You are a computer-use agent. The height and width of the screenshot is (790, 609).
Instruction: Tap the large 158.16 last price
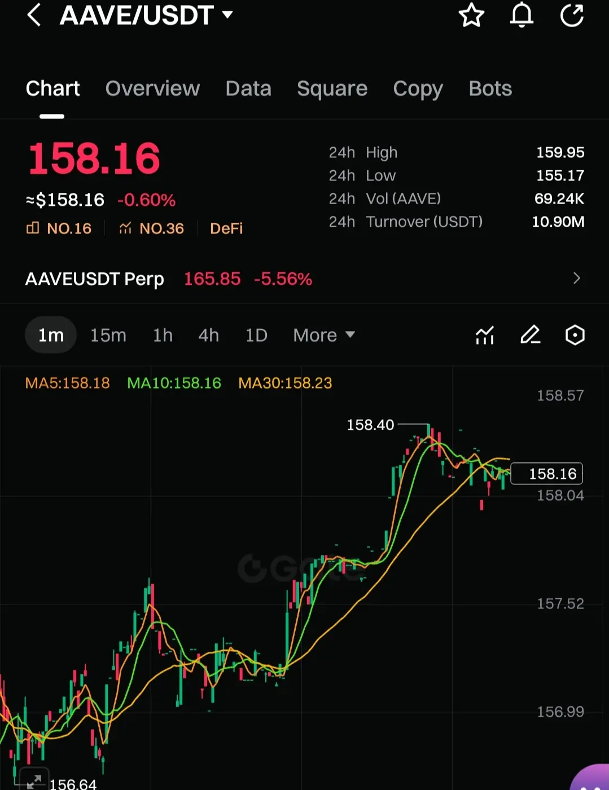94,158
